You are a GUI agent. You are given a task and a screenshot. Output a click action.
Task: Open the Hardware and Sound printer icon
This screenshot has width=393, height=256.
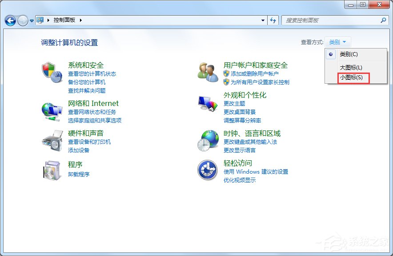click(52, 141)
